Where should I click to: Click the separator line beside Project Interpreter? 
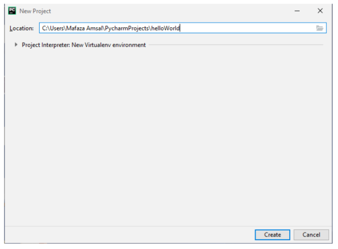coord(236,45)
